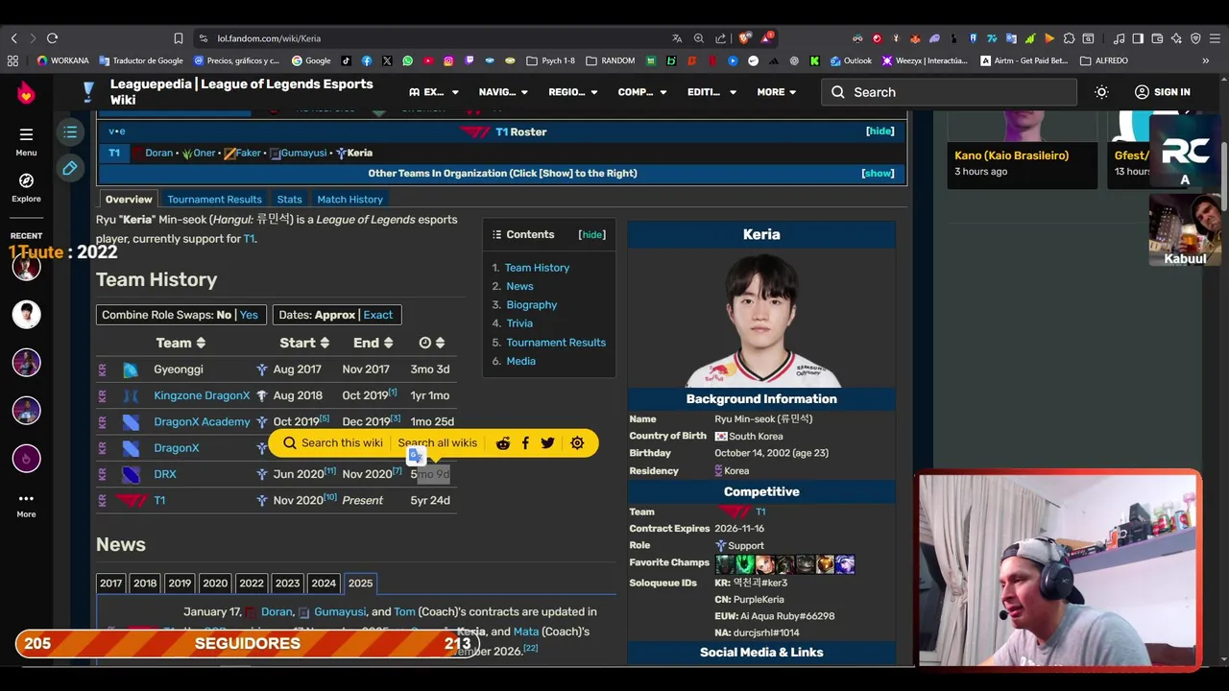Open the Brave wallet icon
Viewport: 1229px width, 691px height.
click(1157, 38)
